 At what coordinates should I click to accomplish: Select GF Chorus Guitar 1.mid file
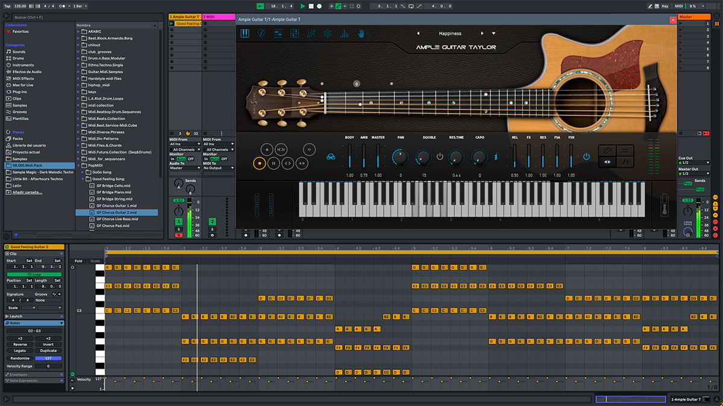(x=116, y=206)
